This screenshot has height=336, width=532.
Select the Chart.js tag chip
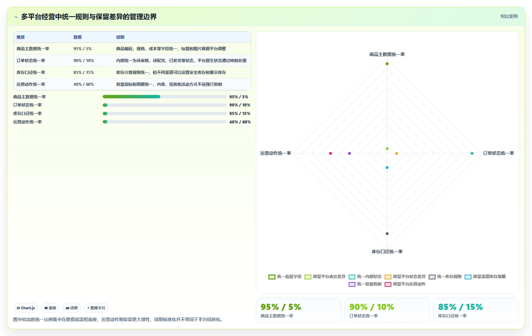pyautogui.click(x=26, y=308)
